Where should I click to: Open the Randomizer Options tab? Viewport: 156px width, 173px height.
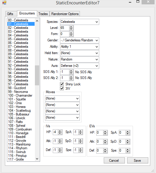65,14
